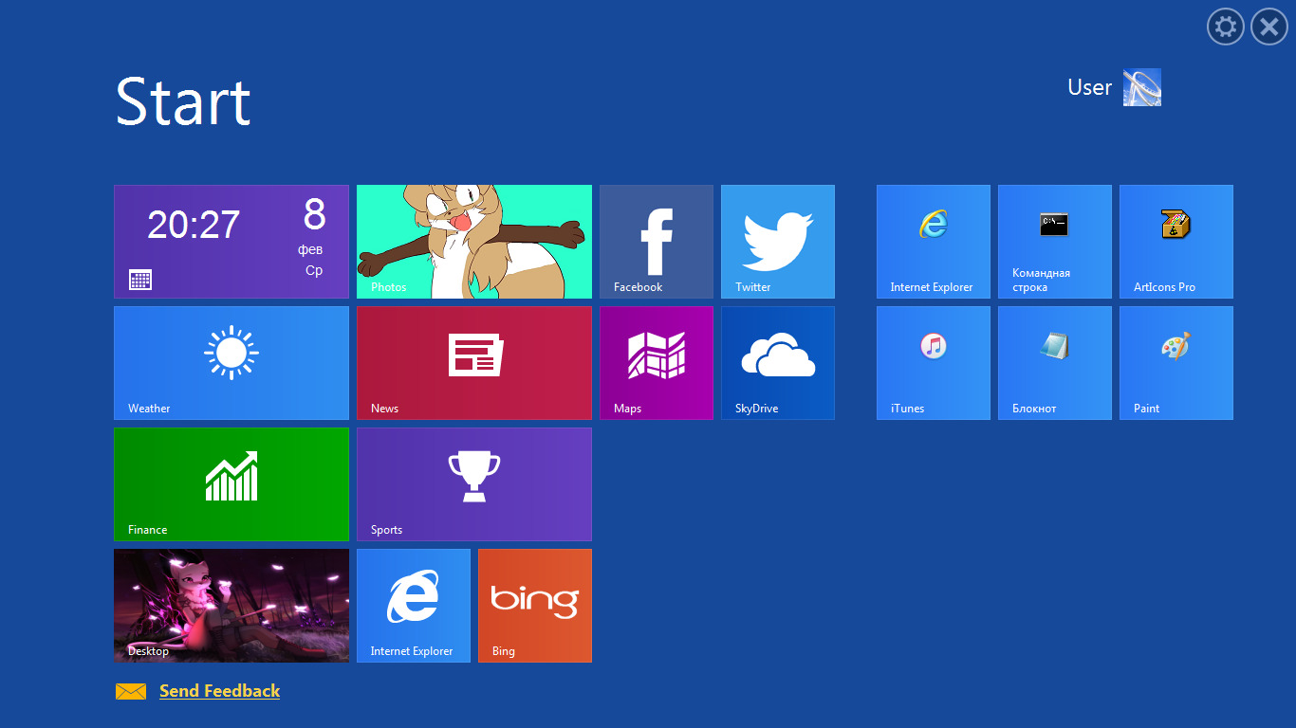Open the Twitter tile

coord(778,242)
